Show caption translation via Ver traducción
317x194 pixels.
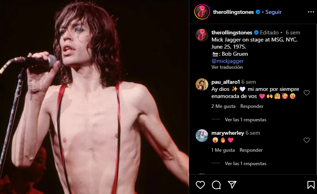pos(227,67)
